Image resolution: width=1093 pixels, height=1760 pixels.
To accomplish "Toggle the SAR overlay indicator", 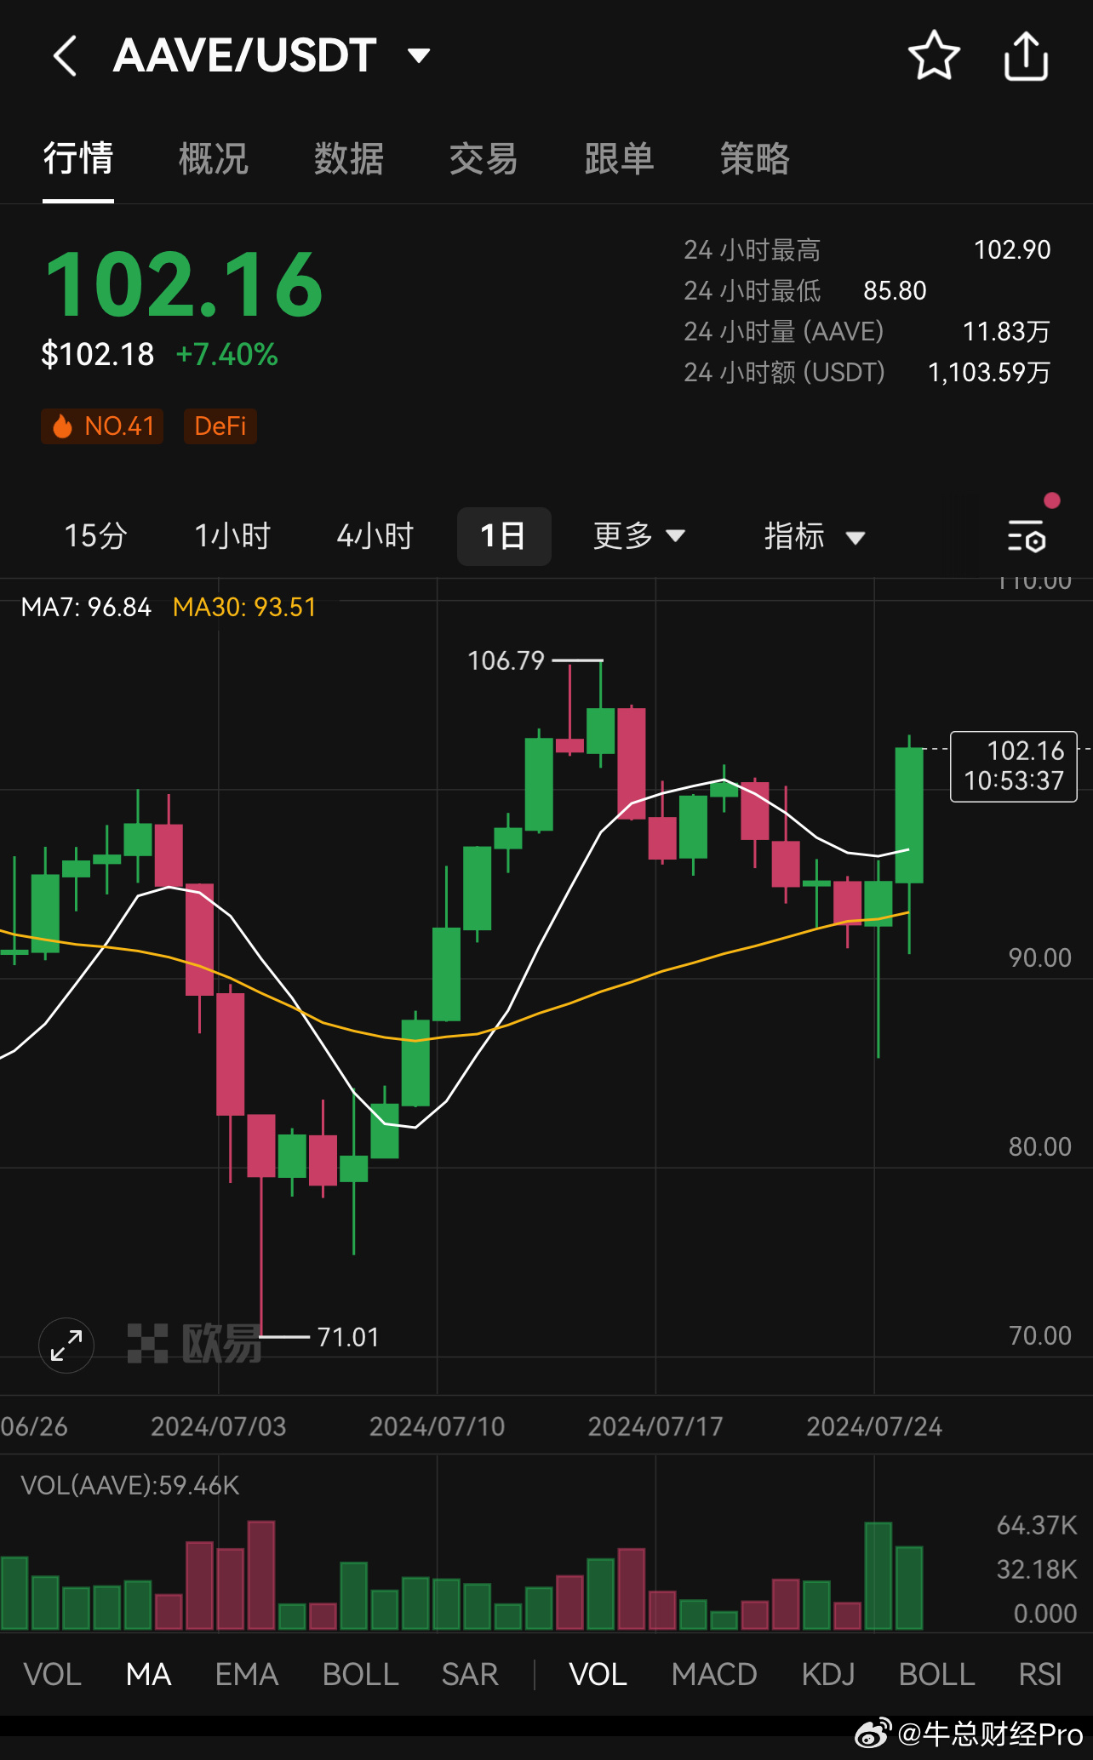I will point(470,1674).
